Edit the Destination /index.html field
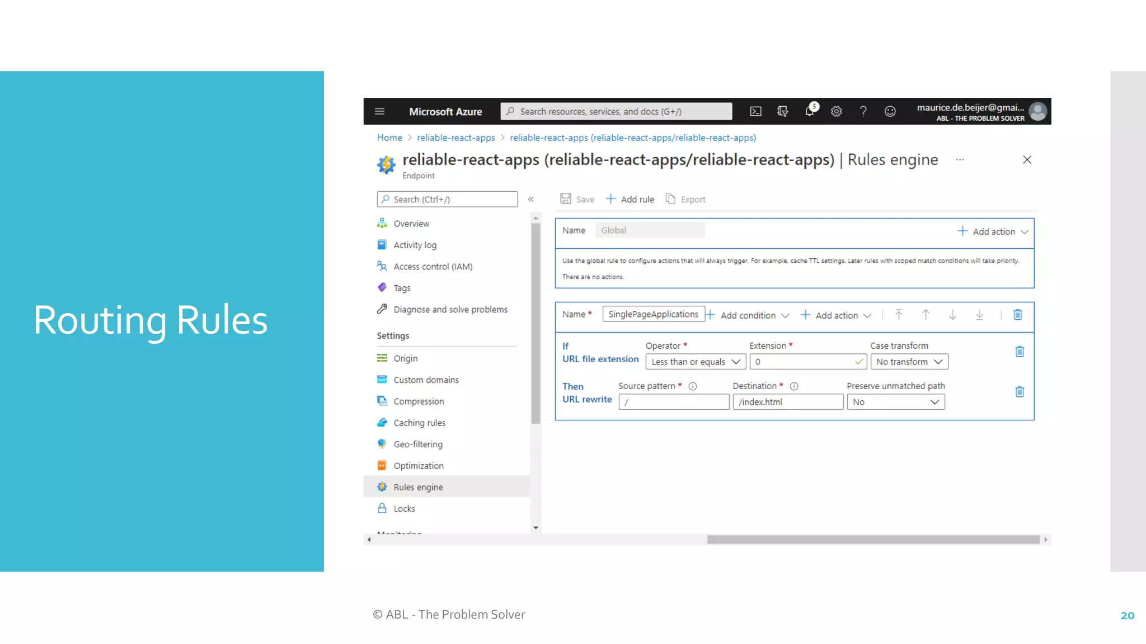 [x=788, y=402]
